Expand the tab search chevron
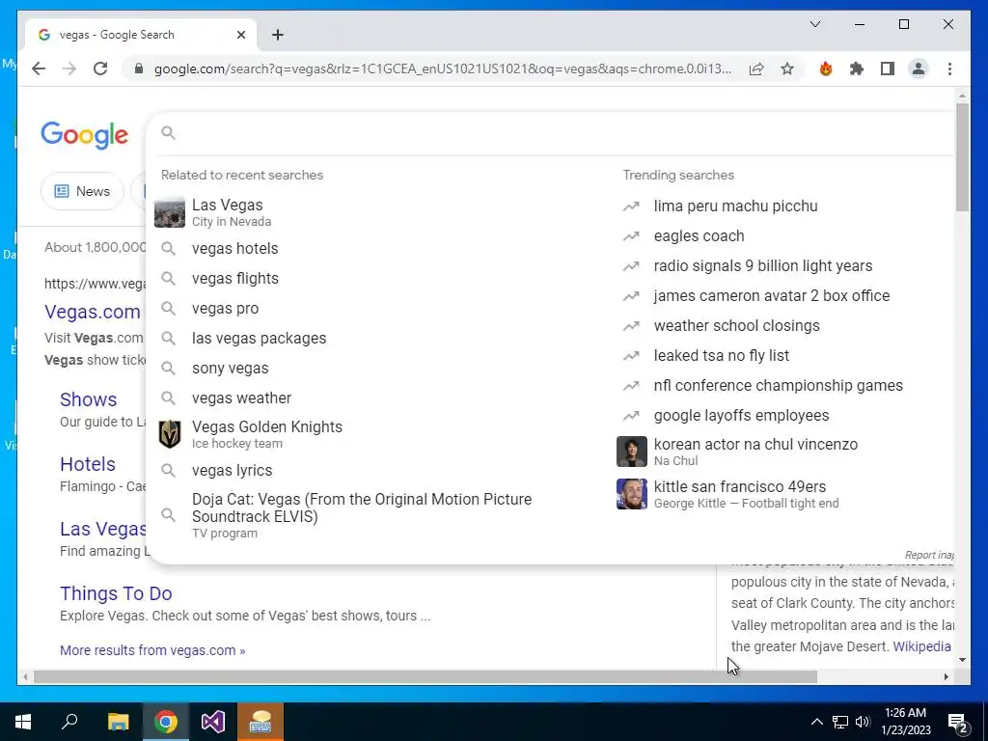Viewport: 988px width, 741px height. click(x=814, y=24)
